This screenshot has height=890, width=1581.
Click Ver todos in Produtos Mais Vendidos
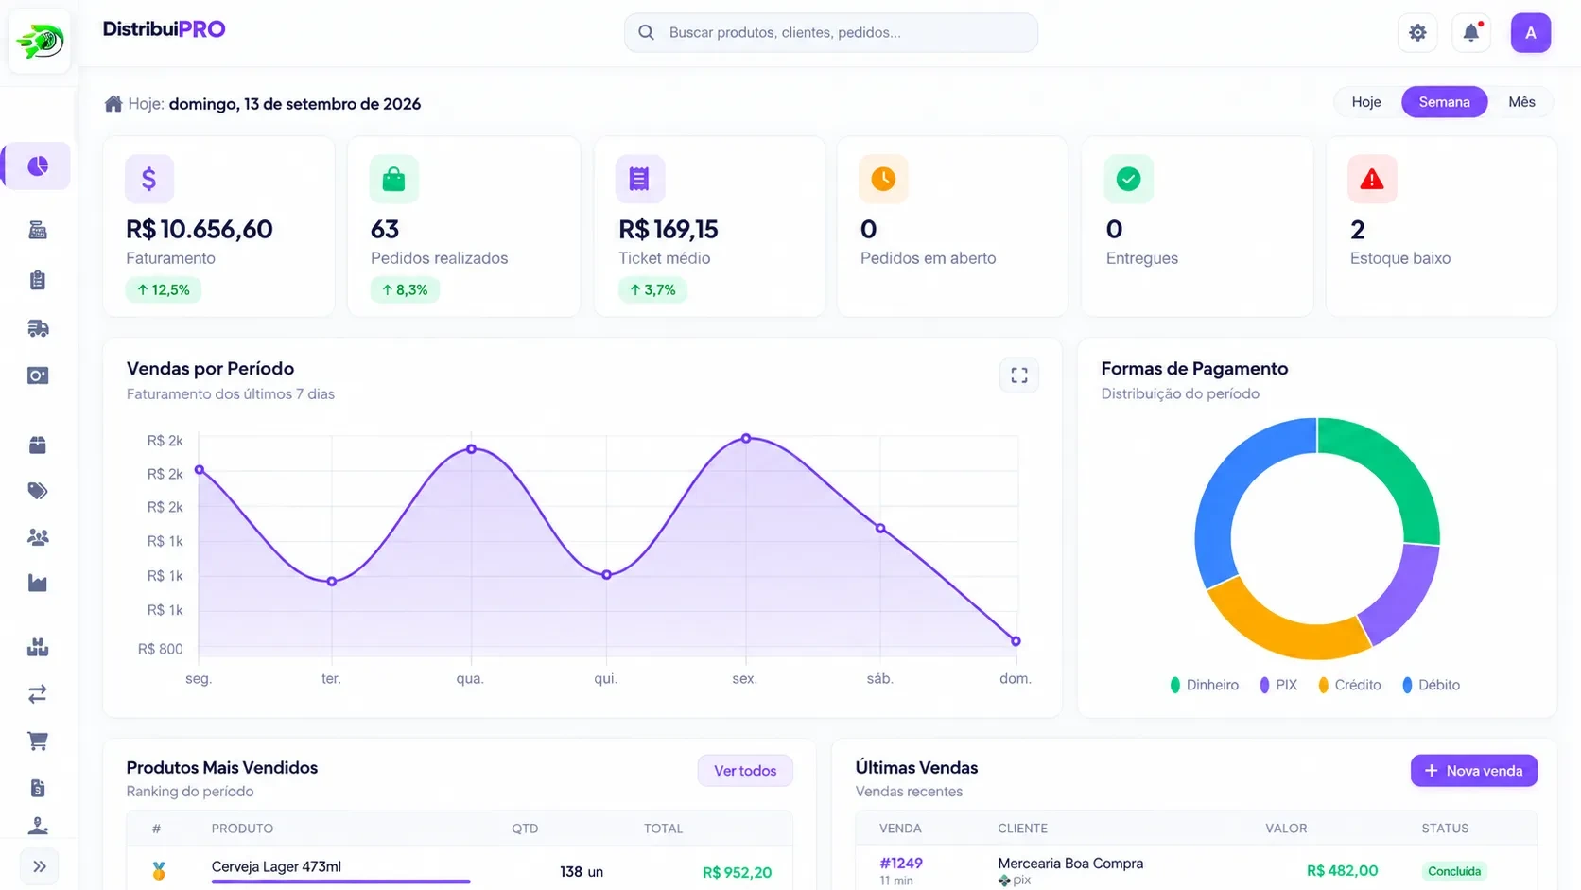[745, 771]
